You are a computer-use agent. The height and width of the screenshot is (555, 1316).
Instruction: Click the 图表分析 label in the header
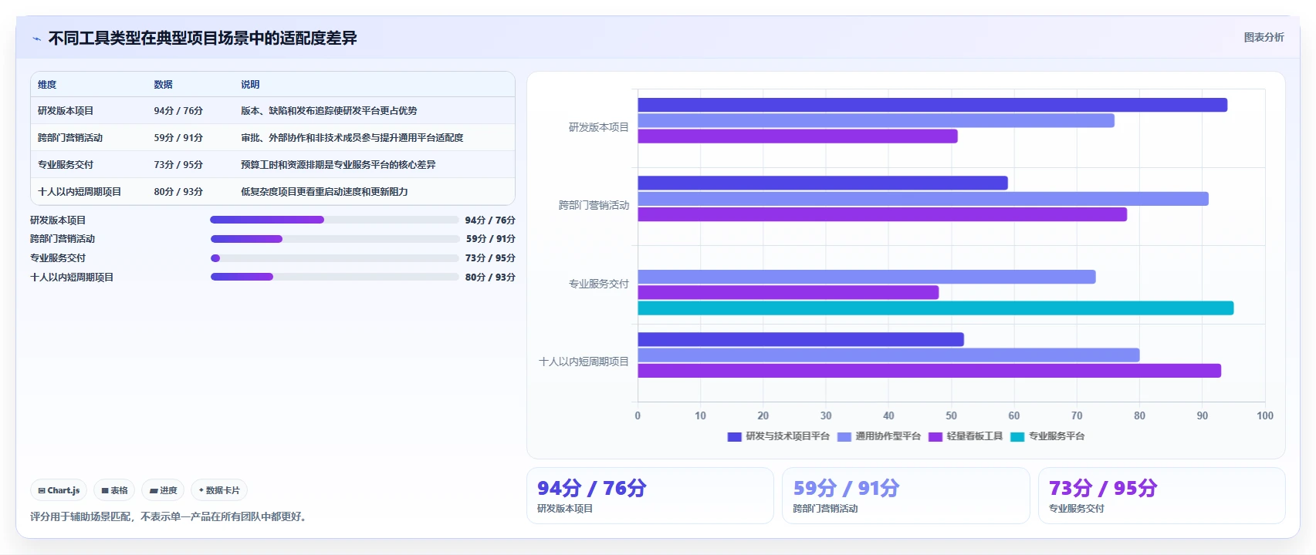pos(1264,37)
